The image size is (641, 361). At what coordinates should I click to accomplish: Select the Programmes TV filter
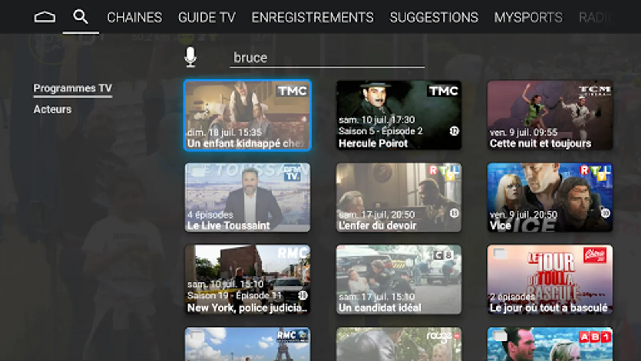click(x=73, y=88)
